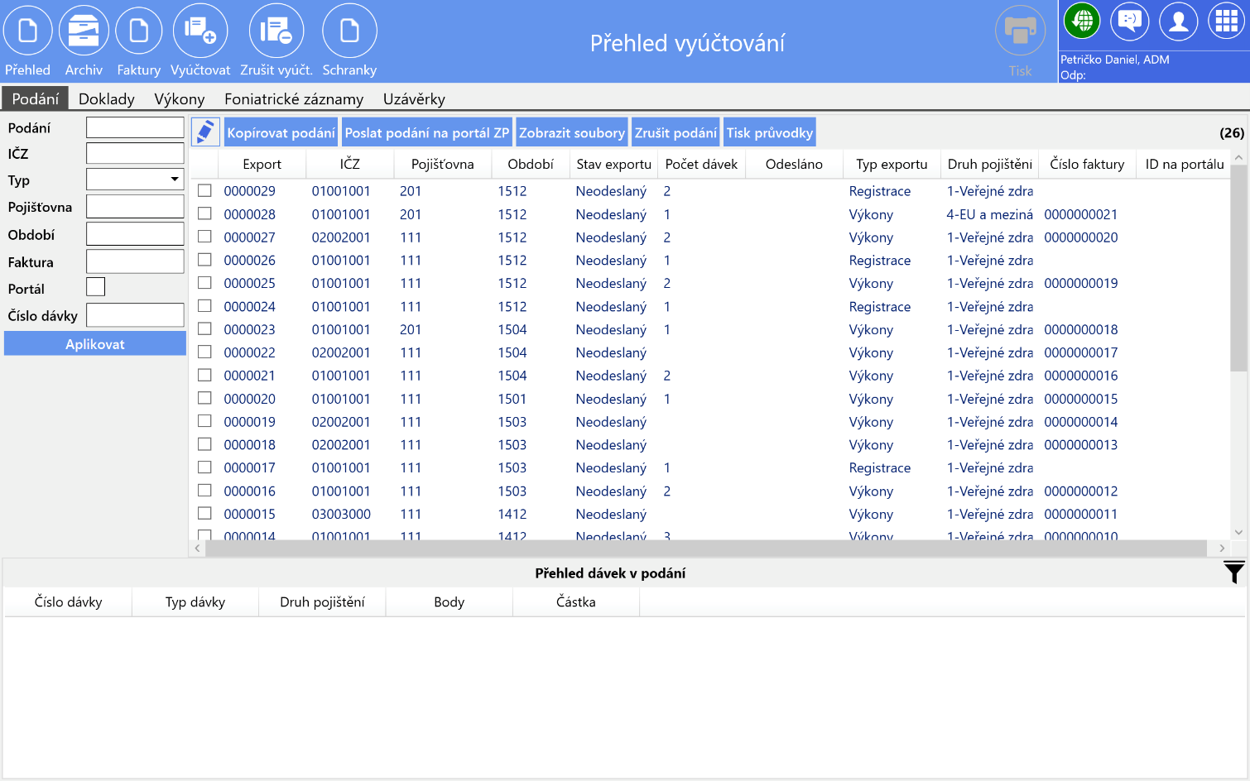This screenshot has width=1250, height=781.
Task: Open the Faktury icon
Action: click(x=138, y=31)
